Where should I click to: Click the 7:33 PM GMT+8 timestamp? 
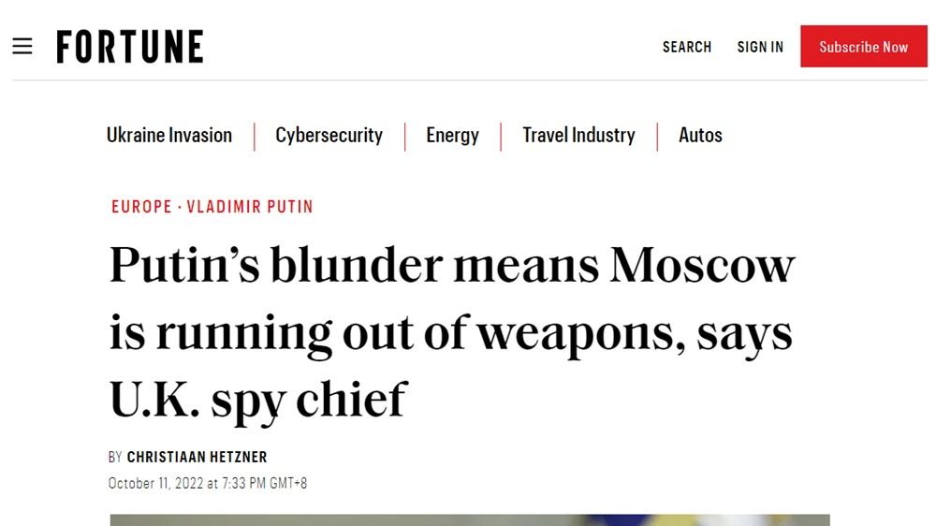264,484
